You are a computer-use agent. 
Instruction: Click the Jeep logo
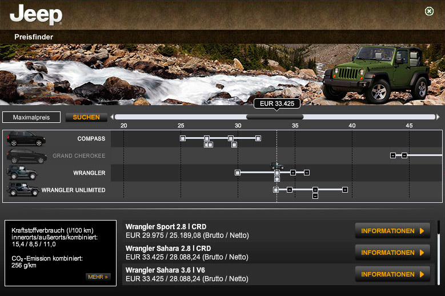click(x=36, y=14)
